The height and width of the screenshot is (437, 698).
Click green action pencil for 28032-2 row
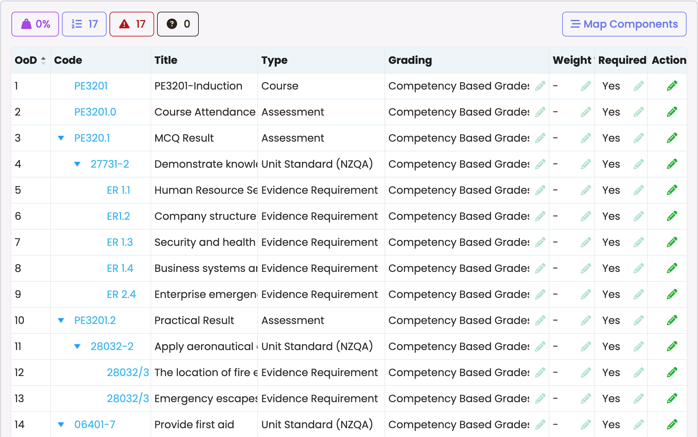tap(672, 346)
